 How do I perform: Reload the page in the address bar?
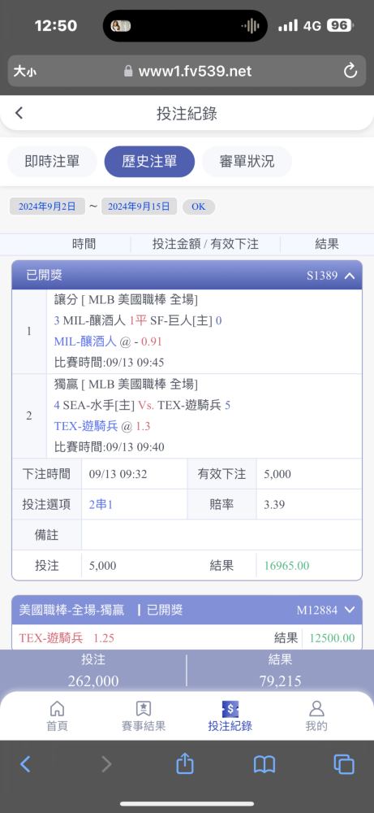tap(350, 71)
